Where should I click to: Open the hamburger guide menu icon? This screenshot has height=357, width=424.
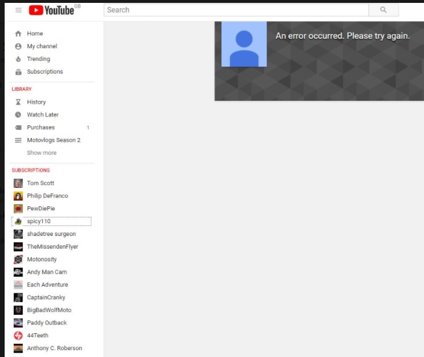19,10
